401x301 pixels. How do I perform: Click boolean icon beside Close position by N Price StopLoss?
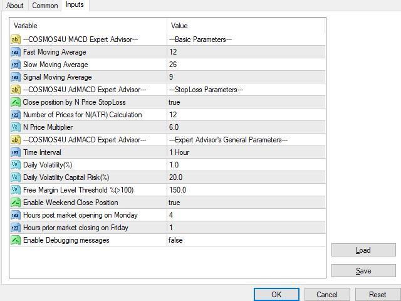(16, 102)
